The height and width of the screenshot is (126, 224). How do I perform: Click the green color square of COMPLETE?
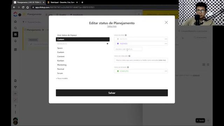[118, 71]
